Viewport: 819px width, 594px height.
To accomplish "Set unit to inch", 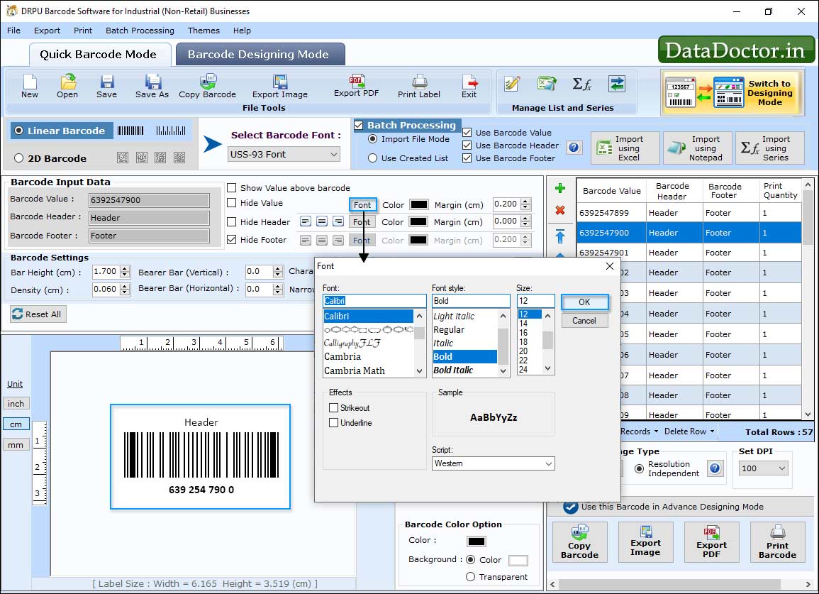I will pos(16,404).
